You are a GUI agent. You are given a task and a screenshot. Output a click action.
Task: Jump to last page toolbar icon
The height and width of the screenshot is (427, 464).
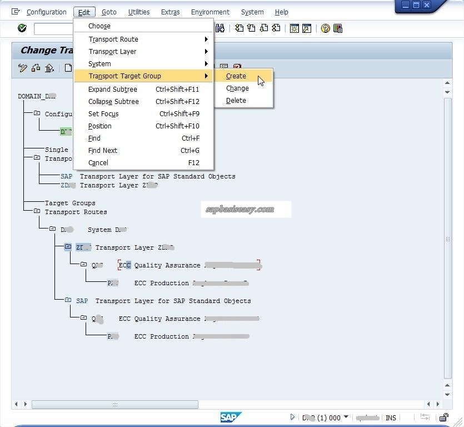click(x=276, y=28)
